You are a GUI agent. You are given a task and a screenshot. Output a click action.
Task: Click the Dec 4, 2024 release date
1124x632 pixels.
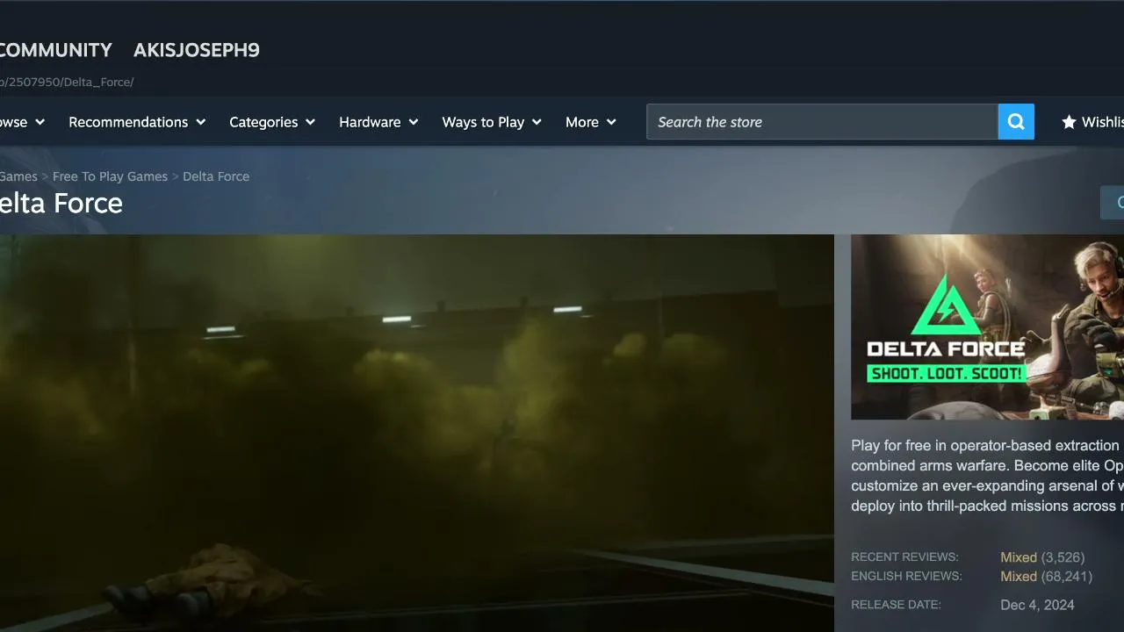click(1037, 605)
